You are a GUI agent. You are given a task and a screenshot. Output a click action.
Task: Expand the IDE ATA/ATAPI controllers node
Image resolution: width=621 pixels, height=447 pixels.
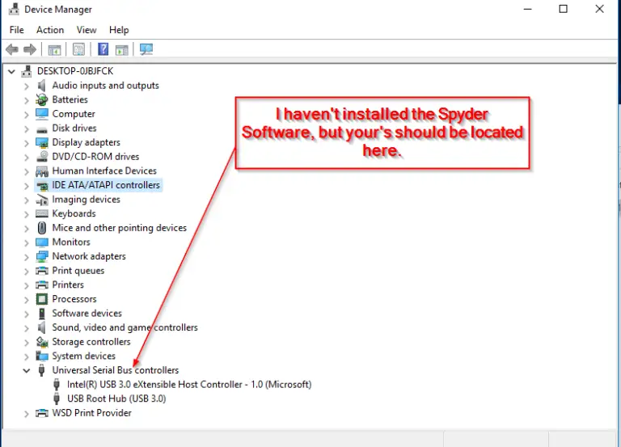coord(26,186)
